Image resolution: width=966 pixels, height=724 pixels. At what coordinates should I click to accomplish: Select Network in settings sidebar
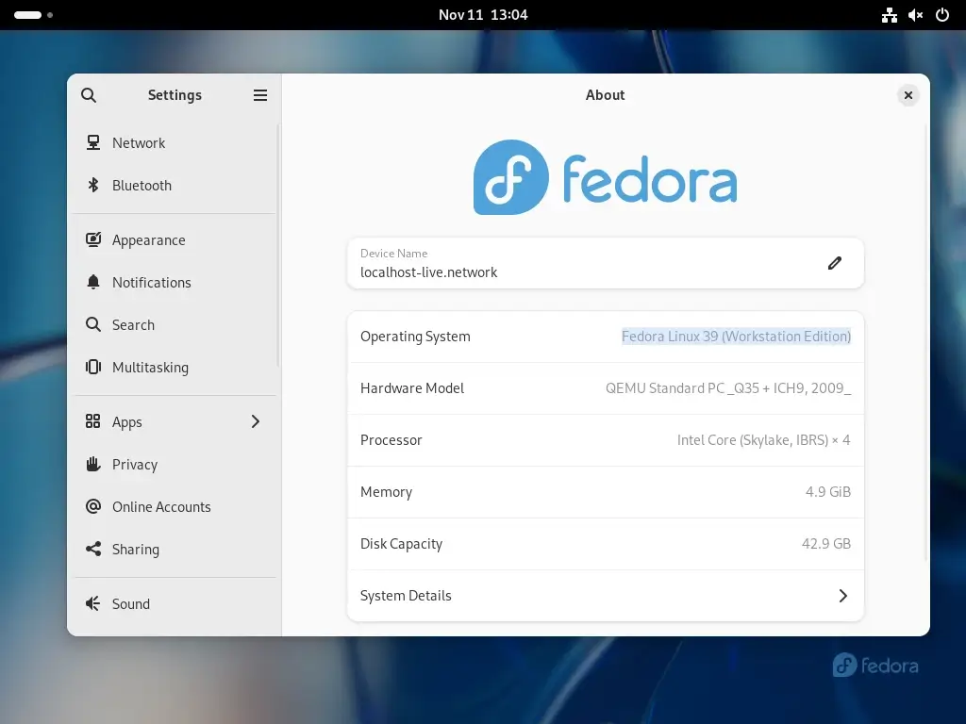point(175,143)
